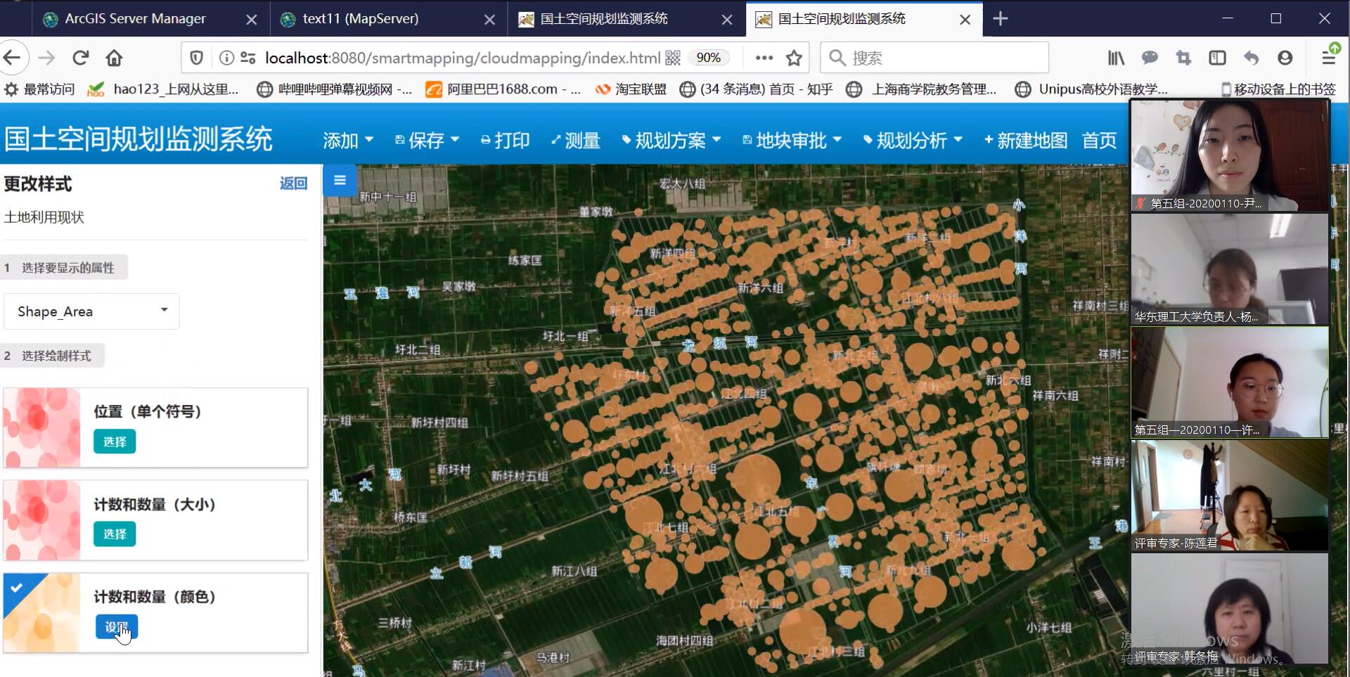Enable 计数和数量（大小）style via 选择
The width and height of the screenshot is (1350, 677).
114,534
